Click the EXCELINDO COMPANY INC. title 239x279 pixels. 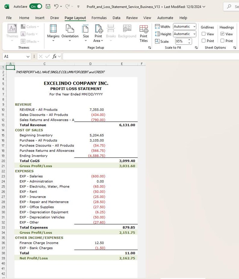point(76,83)
